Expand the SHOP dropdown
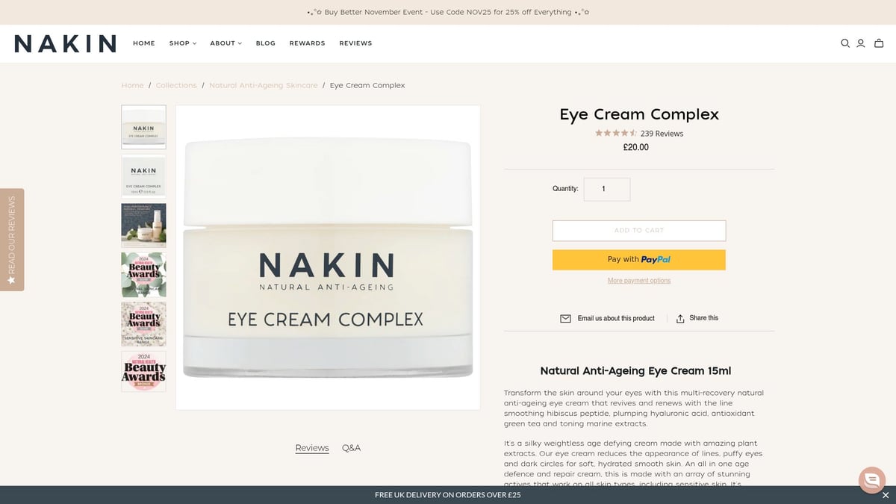The width and height of the screenshot is (896, 504). pos(182,43)
